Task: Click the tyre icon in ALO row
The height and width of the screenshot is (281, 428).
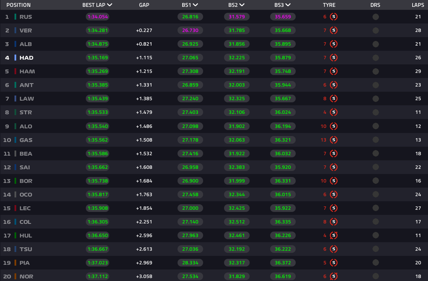Action: (334, 126)
